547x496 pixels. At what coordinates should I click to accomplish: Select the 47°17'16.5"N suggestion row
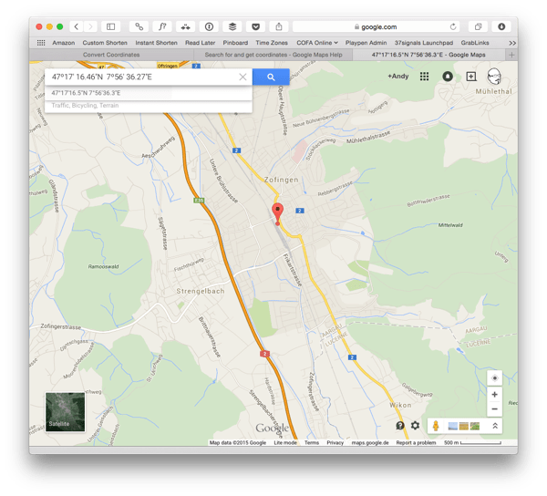[149, 93]
